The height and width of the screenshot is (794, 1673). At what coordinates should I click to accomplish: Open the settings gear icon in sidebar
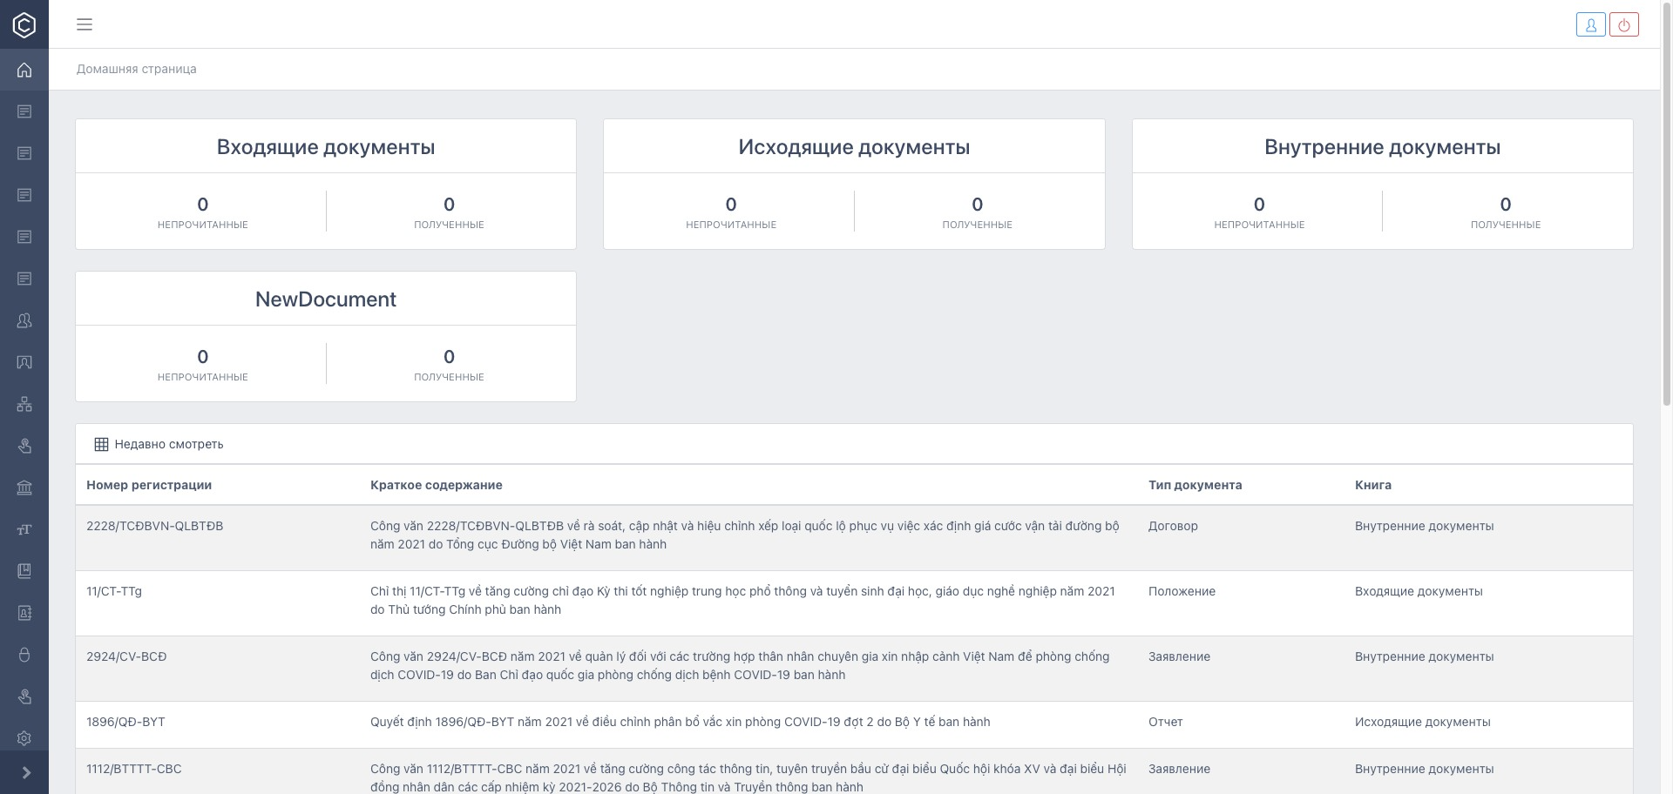(24, 738)
